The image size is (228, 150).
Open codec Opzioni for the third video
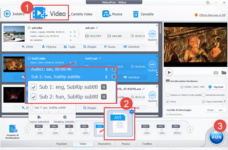(x=152, y=97)
